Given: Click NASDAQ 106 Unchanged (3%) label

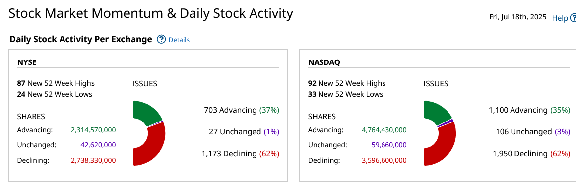Looking at the screenshot, I should tap(531, 131).
